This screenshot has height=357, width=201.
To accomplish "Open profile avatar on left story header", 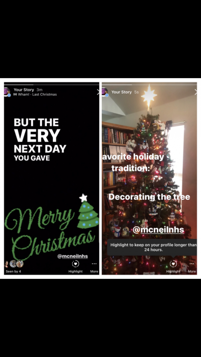I will [7, 92].
